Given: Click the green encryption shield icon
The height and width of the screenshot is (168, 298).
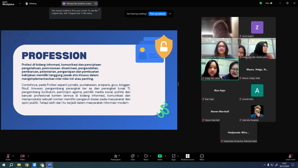Looking at the screenshot, I should click(261, 3).
